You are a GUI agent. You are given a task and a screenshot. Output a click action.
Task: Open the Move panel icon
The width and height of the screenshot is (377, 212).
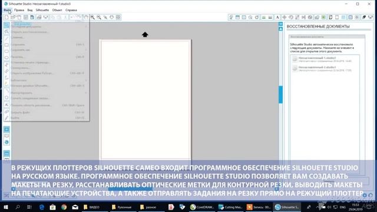pos(284,17)
